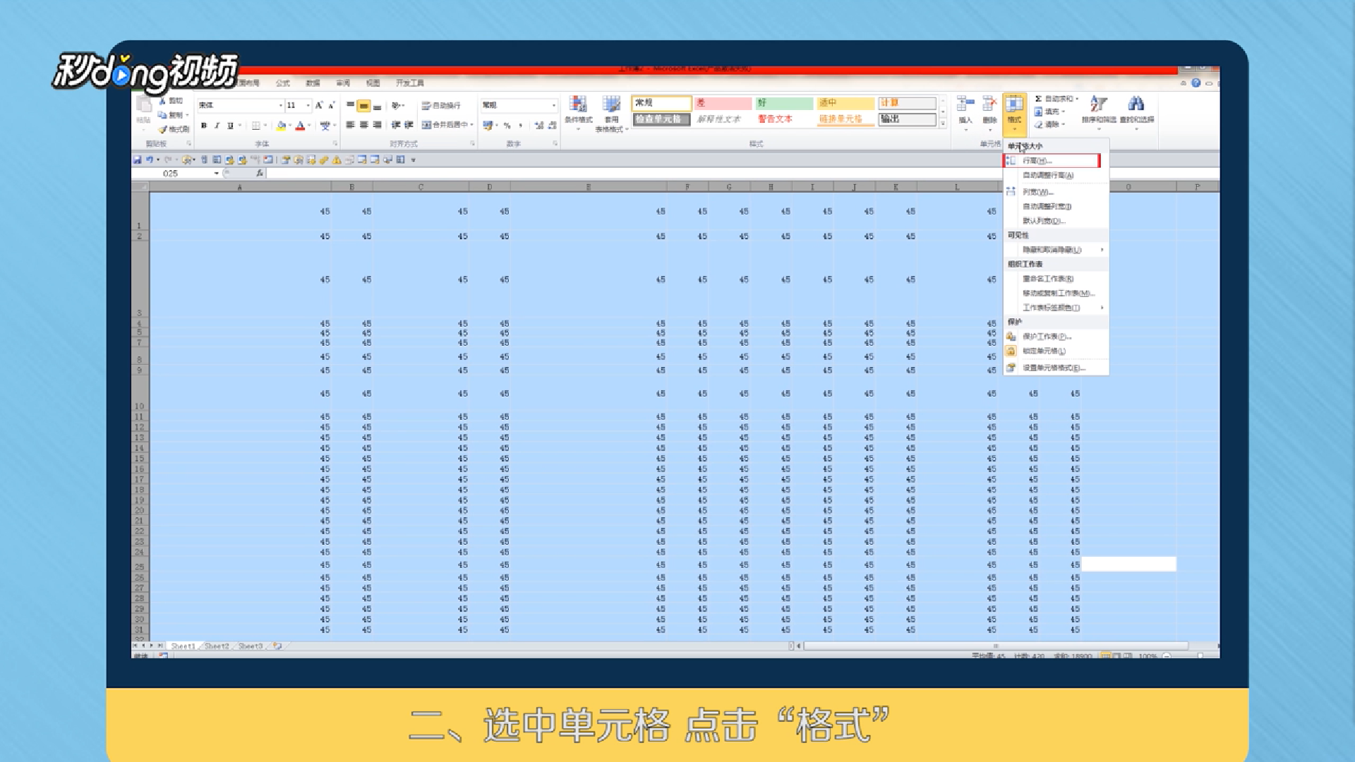Click the Format as Table icon
This screenshot has height=762, width=1355.
pos(611,106)
